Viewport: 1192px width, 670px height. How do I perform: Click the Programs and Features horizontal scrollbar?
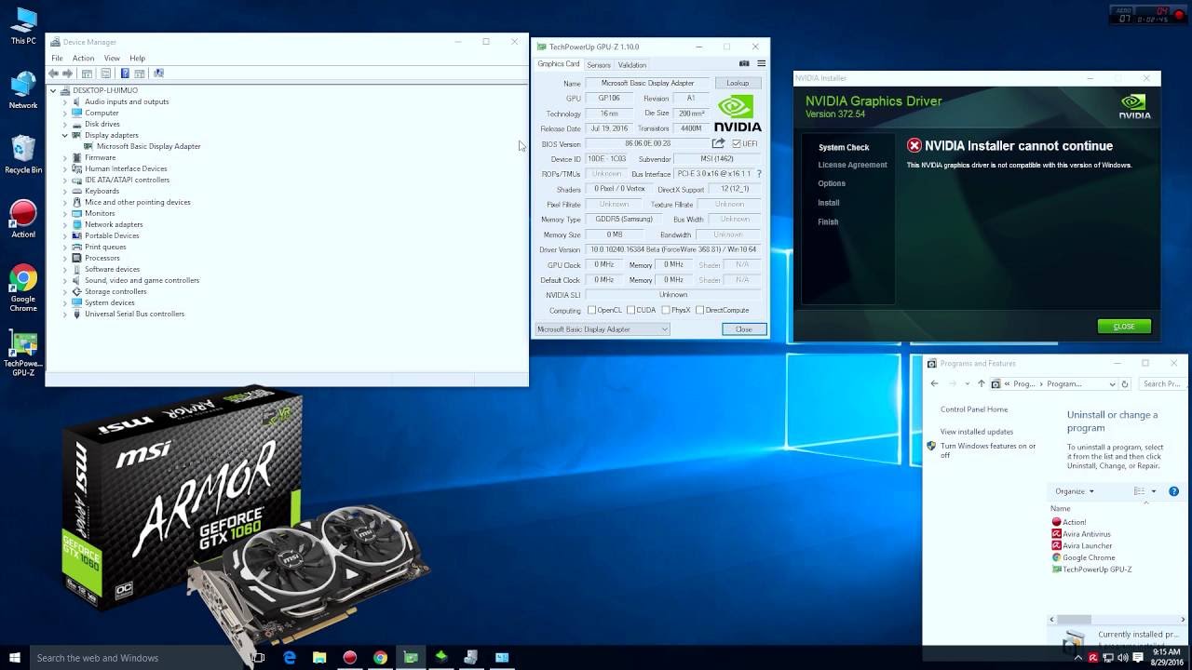point(1074,620)
